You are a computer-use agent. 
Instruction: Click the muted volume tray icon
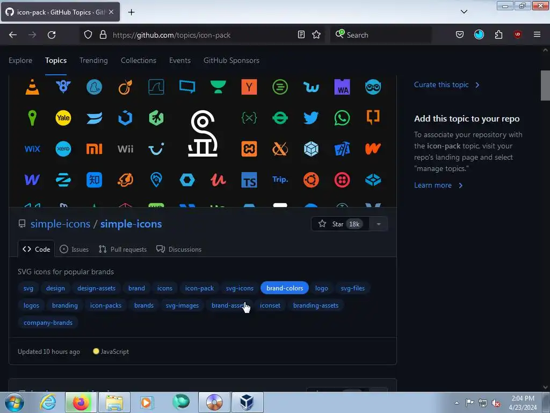click(496, 403)
